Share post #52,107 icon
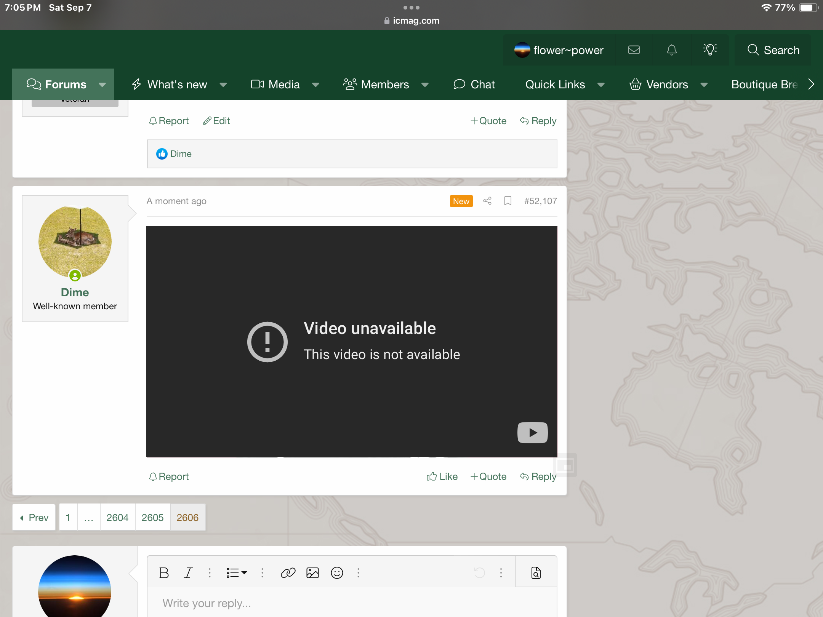The width and height of the screenshot is (823, 617). [487, 201]
